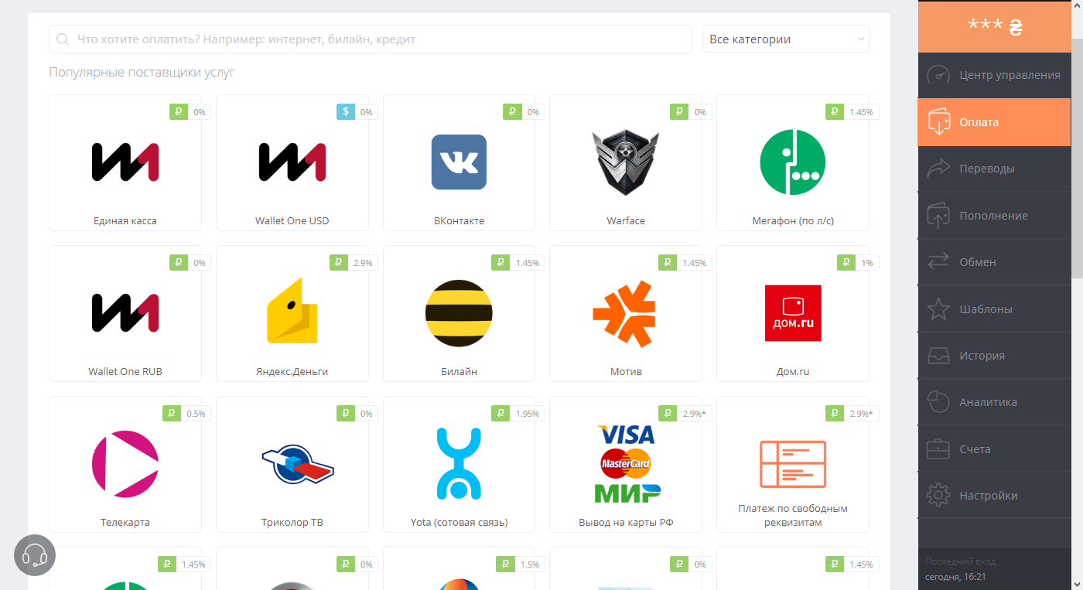Image resolution: width=1083 pixels, height=590 pixels.
Task: Expand the Все категории dropdown
Action: point(785,39)
